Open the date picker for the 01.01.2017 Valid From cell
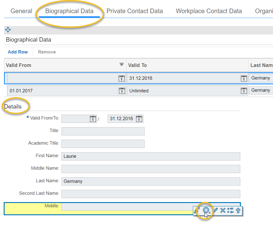This screenshot has width=273, height=229. click(x=122, y=90)
